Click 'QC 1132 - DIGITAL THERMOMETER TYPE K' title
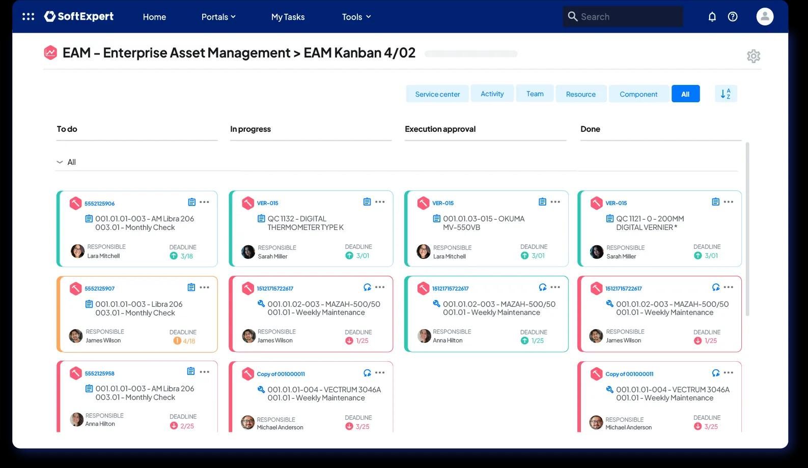The height and width of the screenshot is (468, 808). 305,223
